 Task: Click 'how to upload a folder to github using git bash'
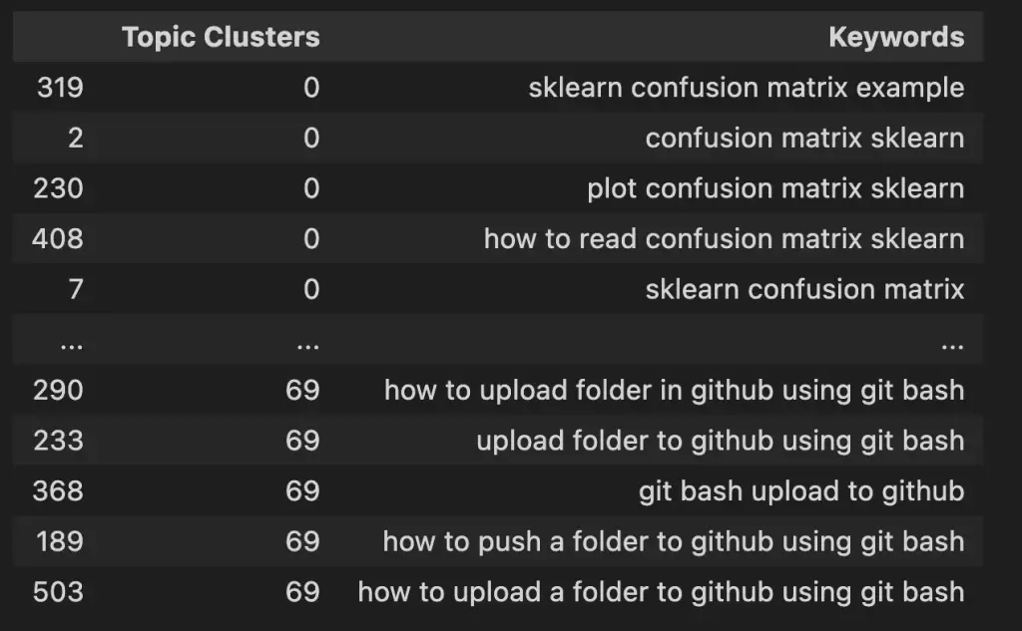(x=661, y=592)
